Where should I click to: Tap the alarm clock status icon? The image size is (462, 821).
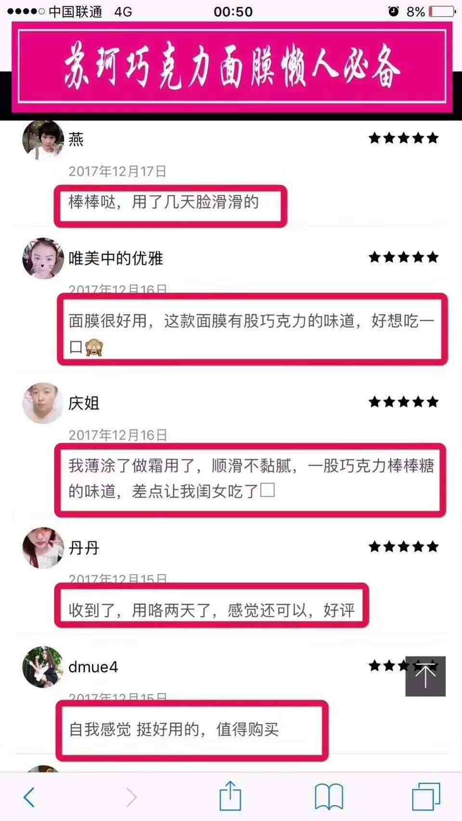point(394,11)
